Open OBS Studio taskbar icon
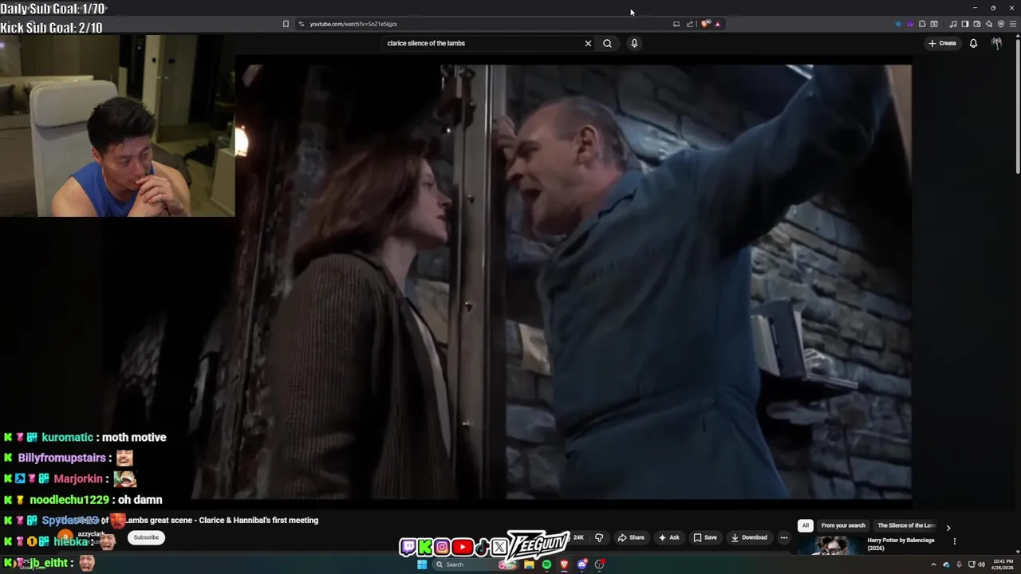 click(599, 564)
